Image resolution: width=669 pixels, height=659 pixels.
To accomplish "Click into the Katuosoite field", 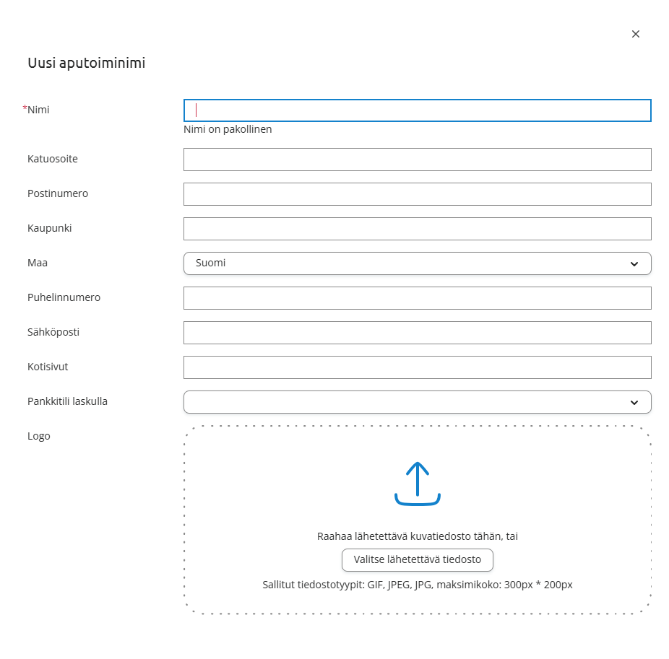I will (x=418, y=160).
